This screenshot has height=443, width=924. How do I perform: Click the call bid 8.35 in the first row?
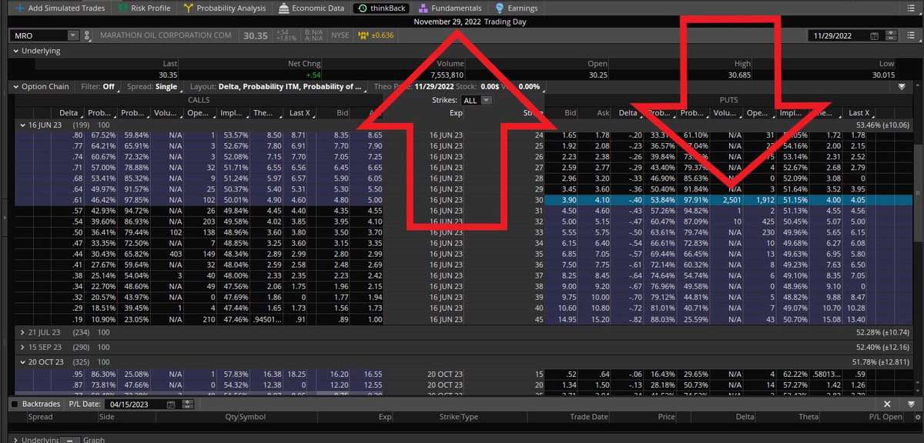coord(340,135)
